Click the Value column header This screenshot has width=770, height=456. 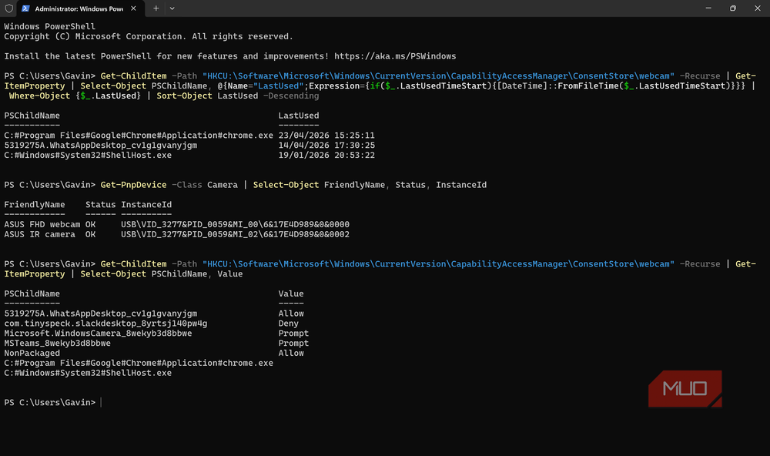pos(291,293)
